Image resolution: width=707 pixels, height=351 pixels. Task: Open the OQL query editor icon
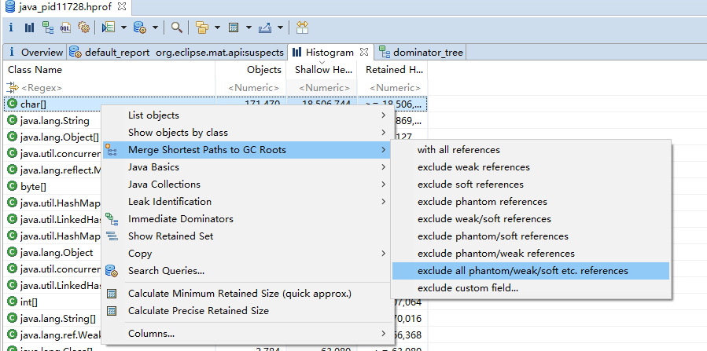pyautogui.click(x=65, y=28)
